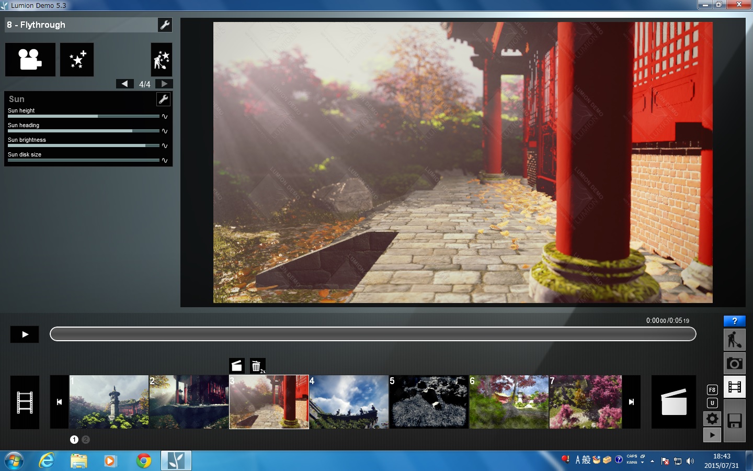Click the wrench icon in the Sun panel

(x=163, y=99)
